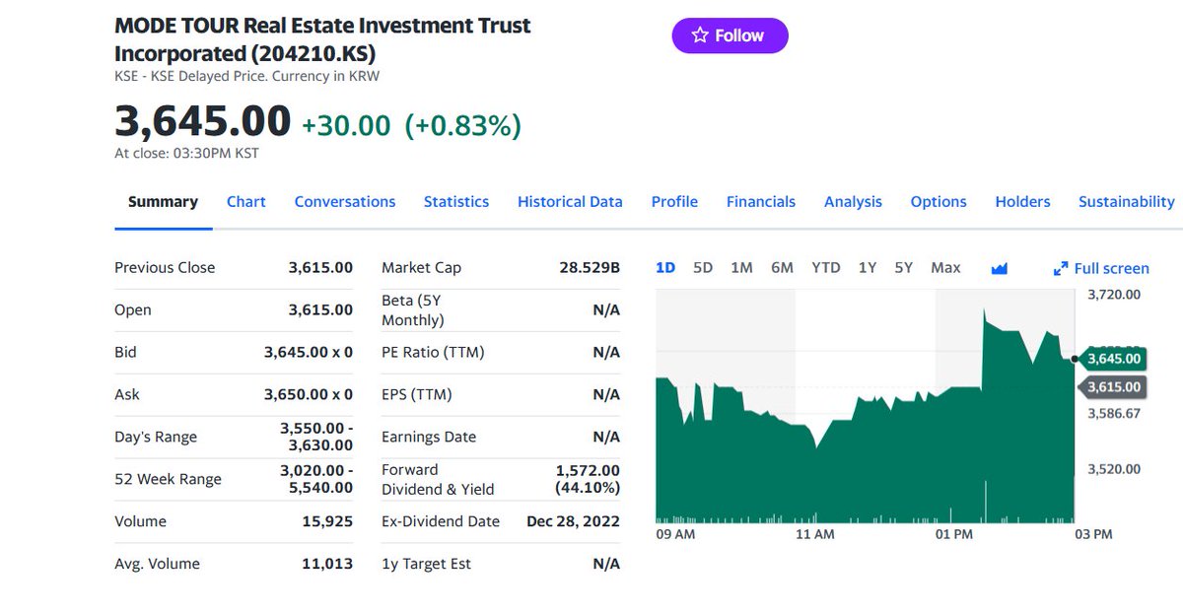Screen dimensions: 1183x613
Task: Select the 5D chart range
Action: point(703,267)
